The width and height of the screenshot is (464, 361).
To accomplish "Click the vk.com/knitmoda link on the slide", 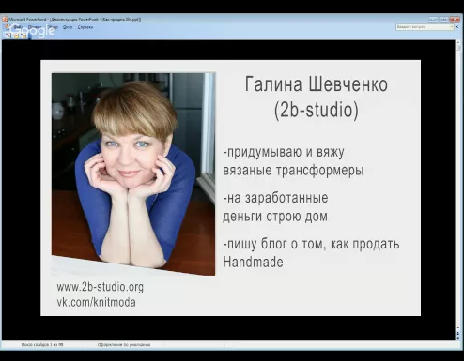I will [97, 302].
